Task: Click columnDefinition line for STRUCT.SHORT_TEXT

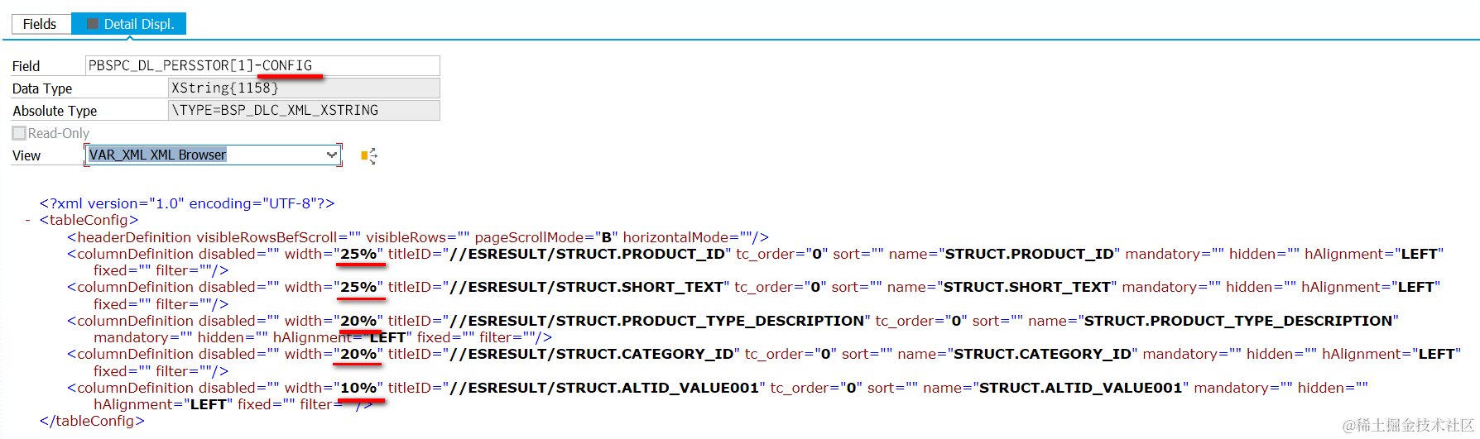Action: click(753, 295)
